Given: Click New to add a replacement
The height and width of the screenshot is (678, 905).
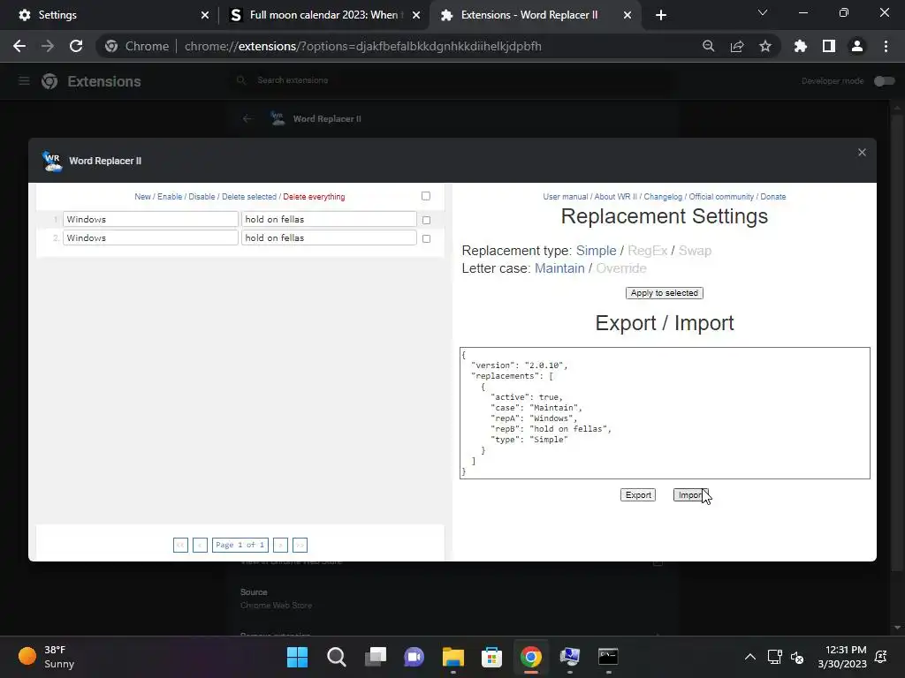Looking at the screenshot, I should pos(142,197).
